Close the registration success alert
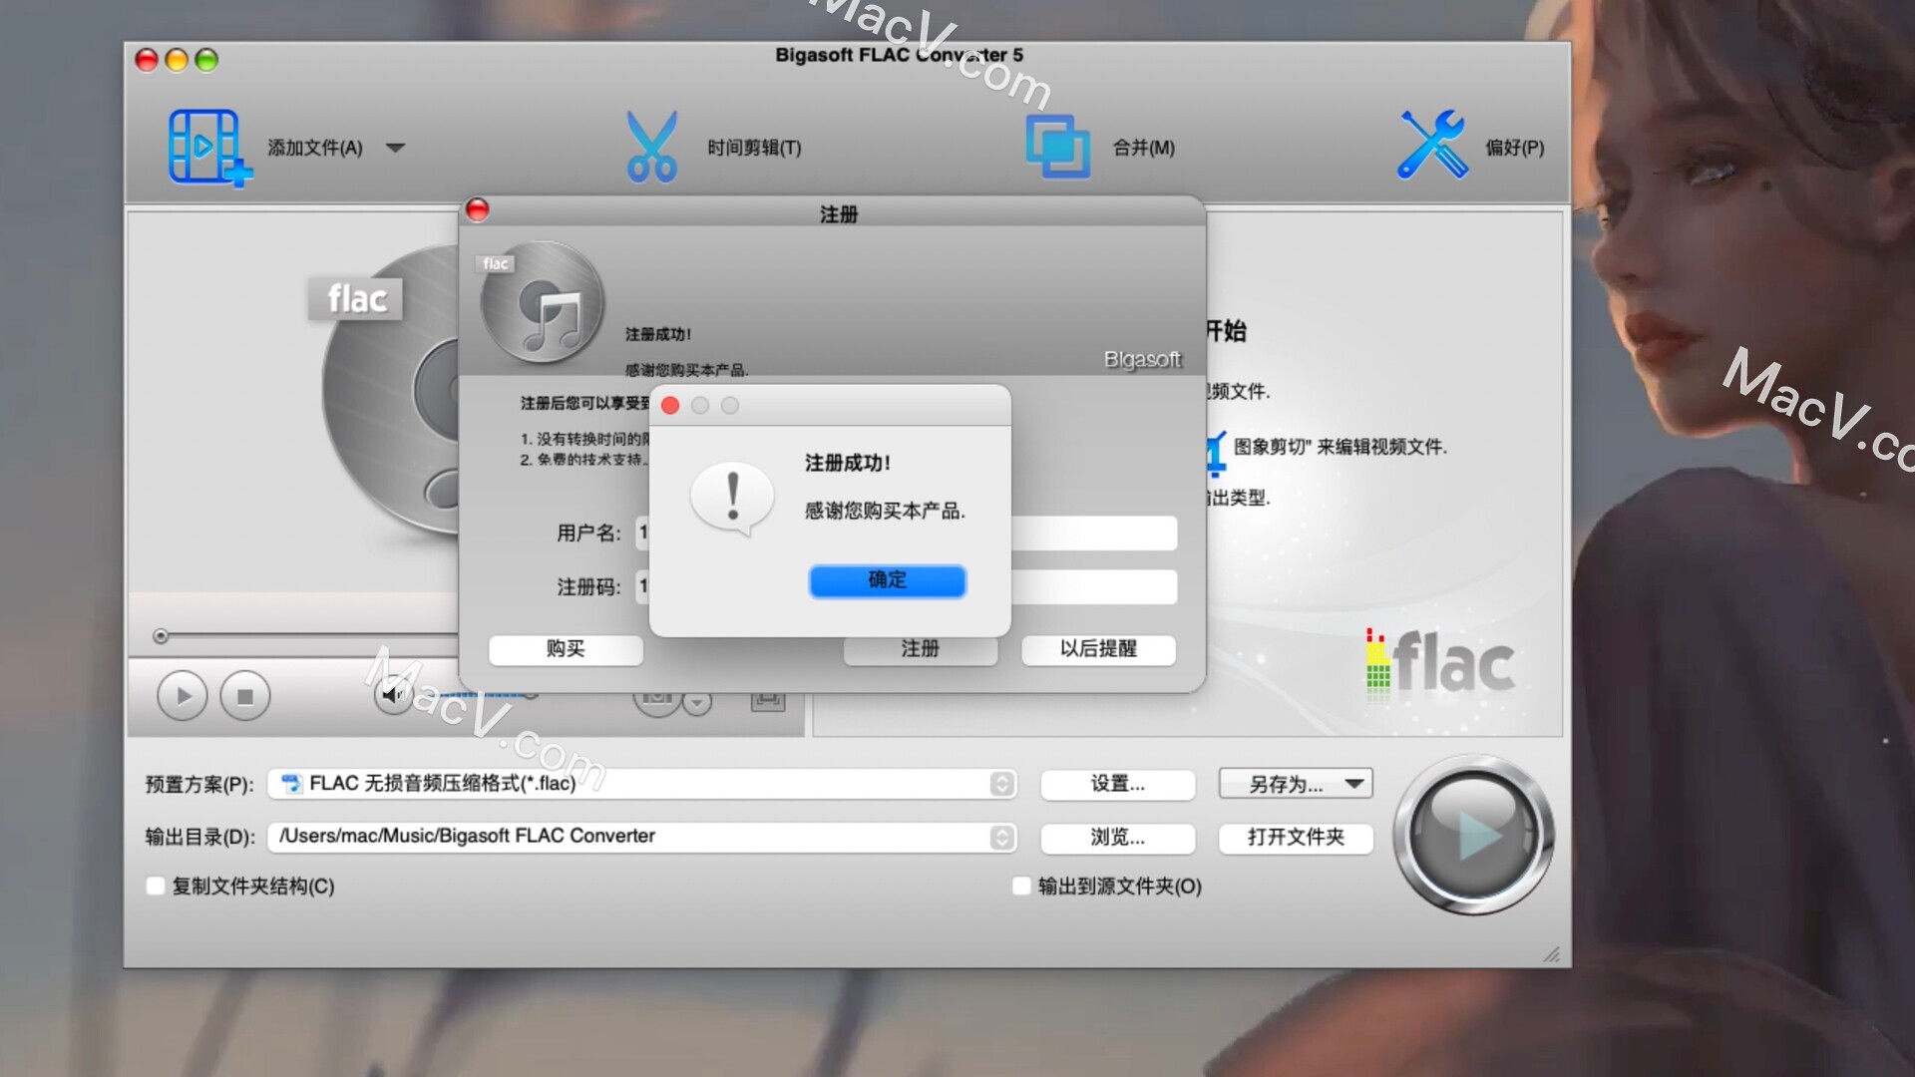1915x1077 pixels. [670, 406]
